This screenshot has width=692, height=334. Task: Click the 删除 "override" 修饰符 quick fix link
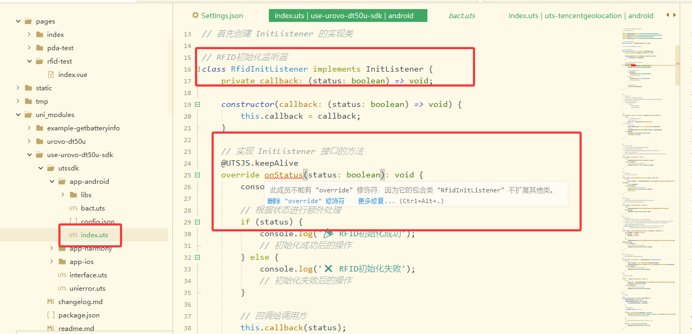(306, 201)
